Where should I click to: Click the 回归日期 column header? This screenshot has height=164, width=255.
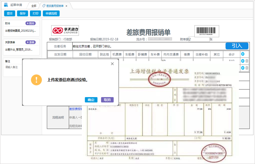click(x=85, y=54)
